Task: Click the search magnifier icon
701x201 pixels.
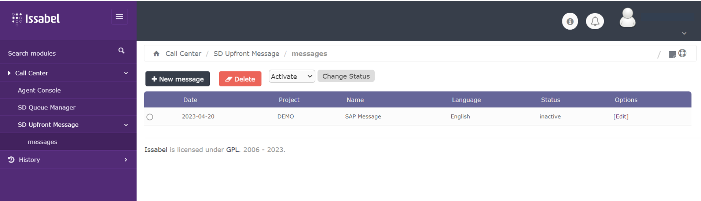Action: (x=121, y=51)
